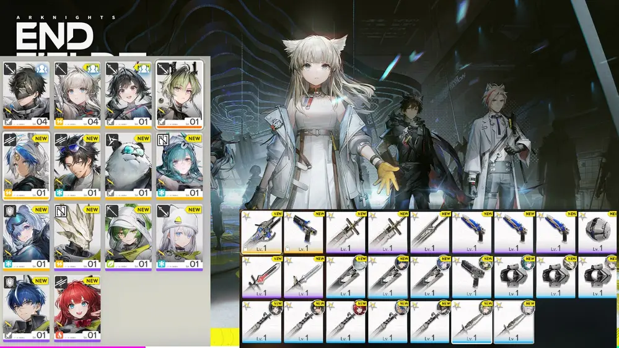Open the pale crystalline dragon operator card
619x348 pixels.
click(x=77, y=237)
